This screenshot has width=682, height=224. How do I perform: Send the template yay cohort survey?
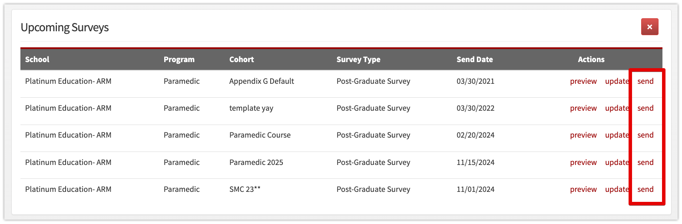[x=646, y=108]
